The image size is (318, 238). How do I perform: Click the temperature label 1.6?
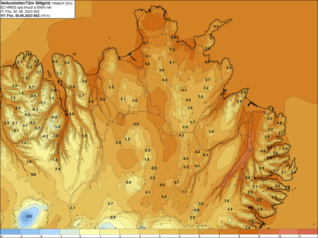pos(24,143)
